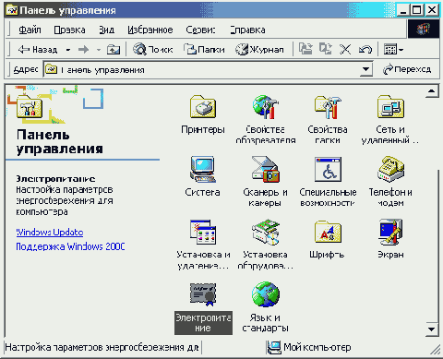Screen dimensions: 443x359
Task: Click the Поддержка Windows 2000 link
Action: click(x=70, y=246)
